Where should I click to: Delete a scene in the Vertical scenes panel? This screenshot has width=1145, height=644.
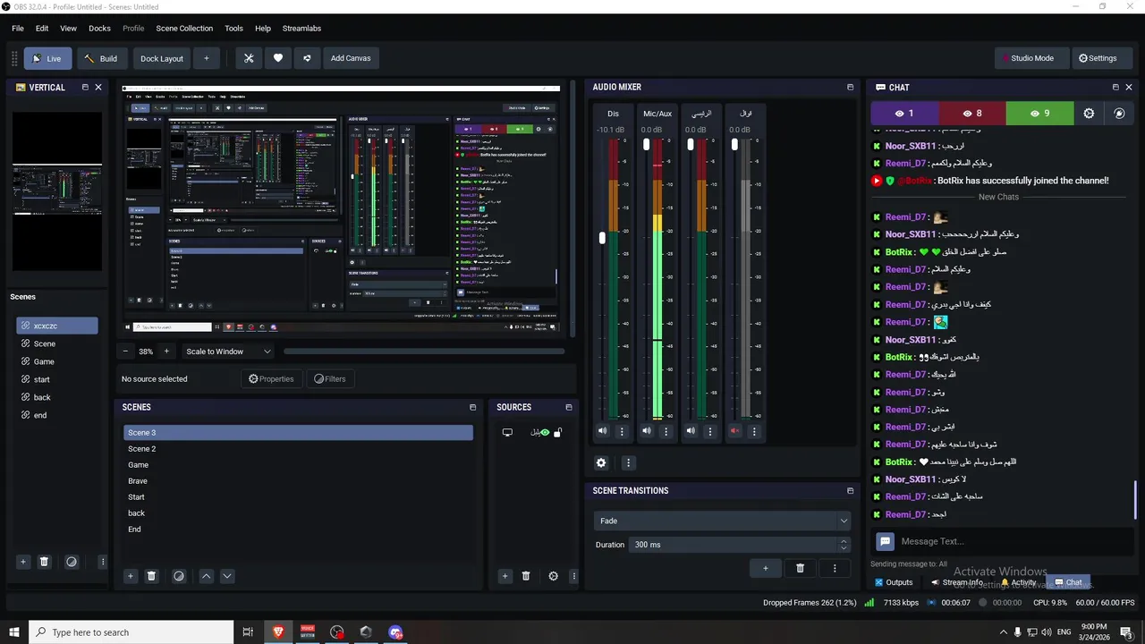[x=44, y=562]
